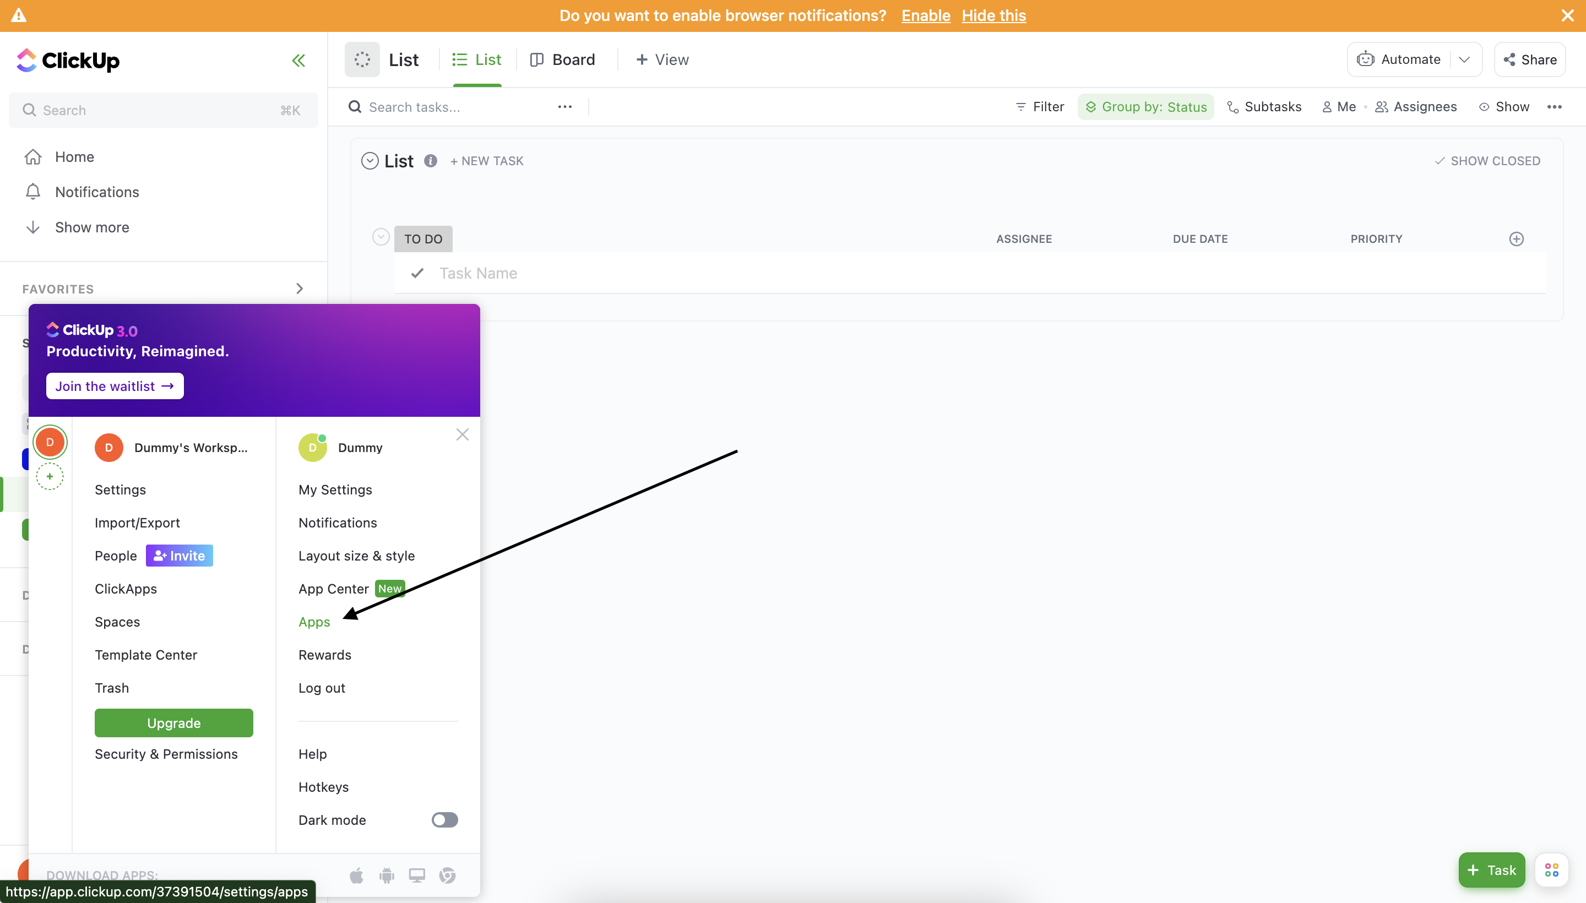Toggle Dark mode switch
Image resolution: width=1586 pixels, height=903 pixels.
coord(445,820)
